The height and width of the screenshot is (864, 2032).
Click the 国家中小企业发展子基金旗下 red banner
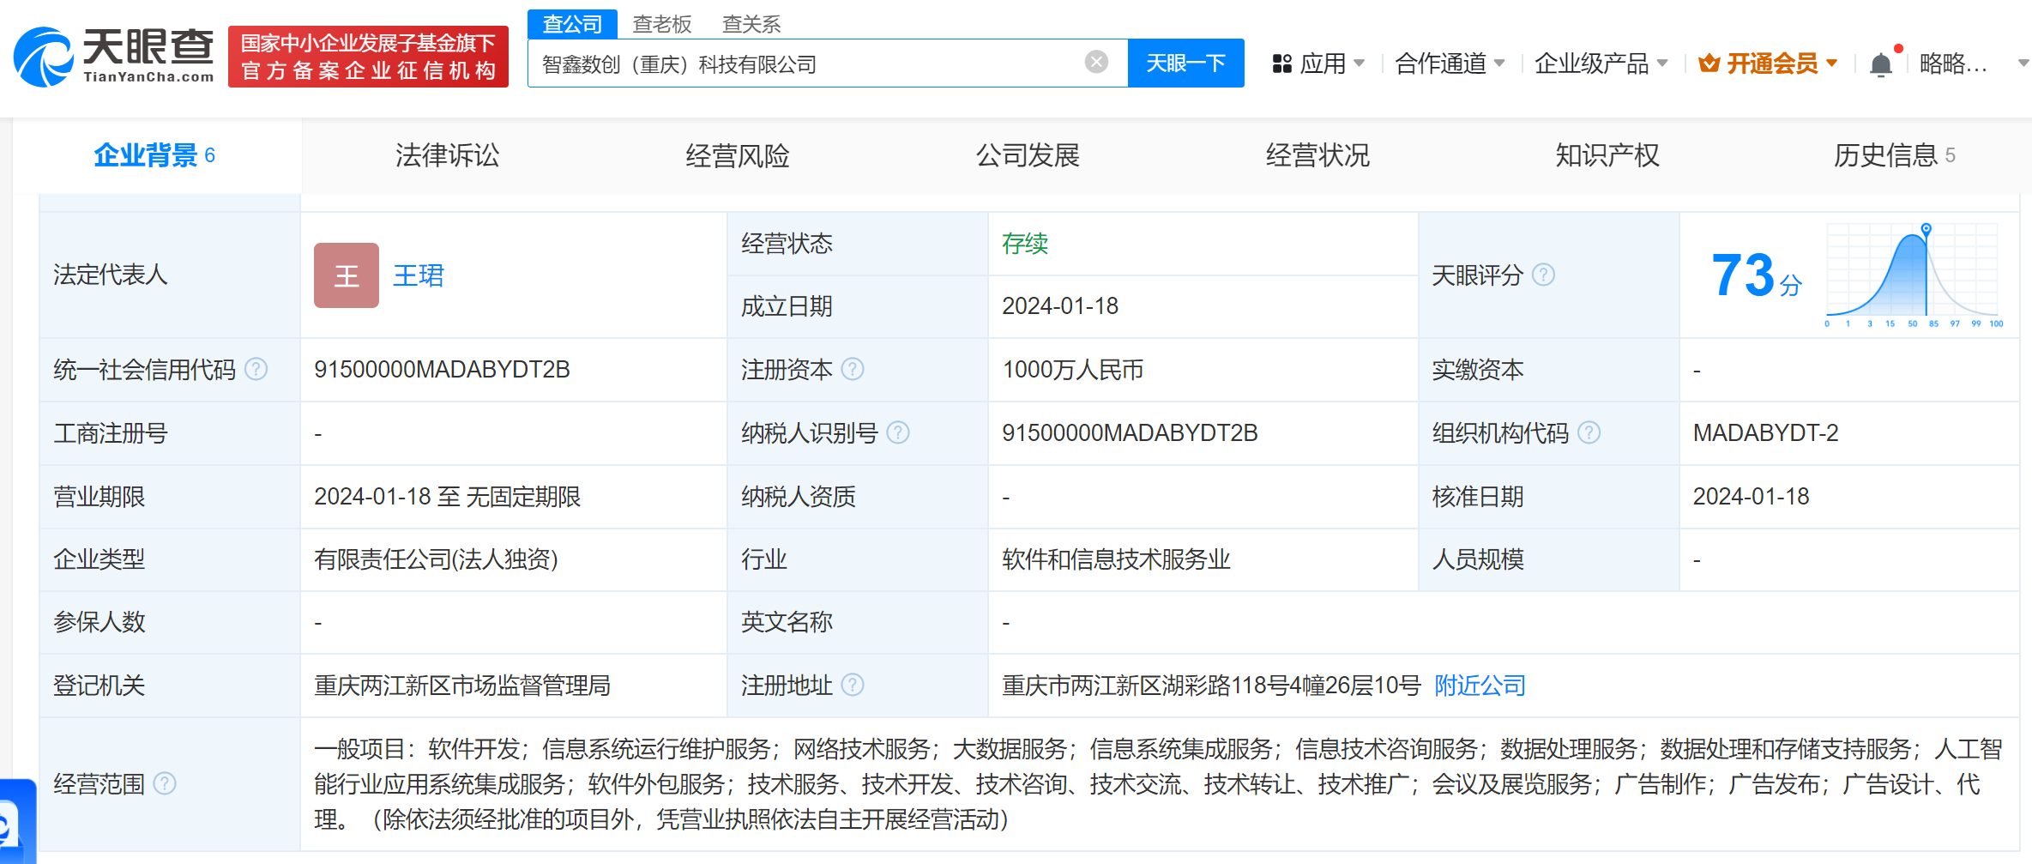[x=368, y=57]
